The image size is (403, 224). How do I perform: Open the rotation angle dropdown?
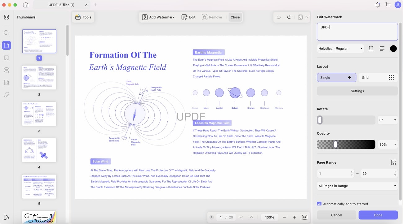coord(387,120)
